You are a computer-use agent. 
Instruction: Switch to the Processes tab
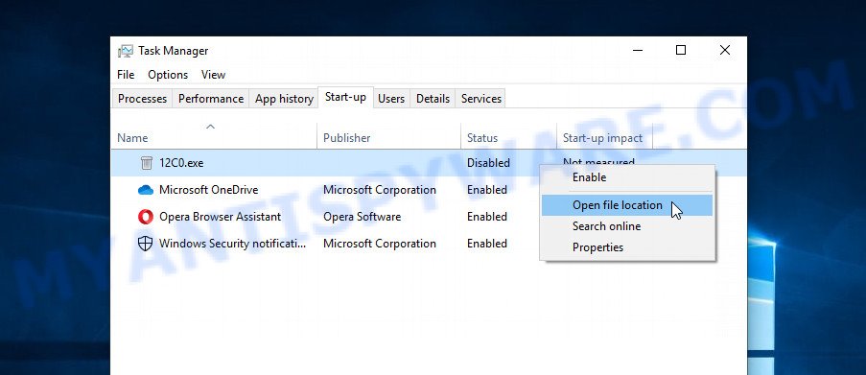point(142,99)
